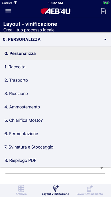Tap the battery status icon
The image size is (111, 197).
click(106, 3)
